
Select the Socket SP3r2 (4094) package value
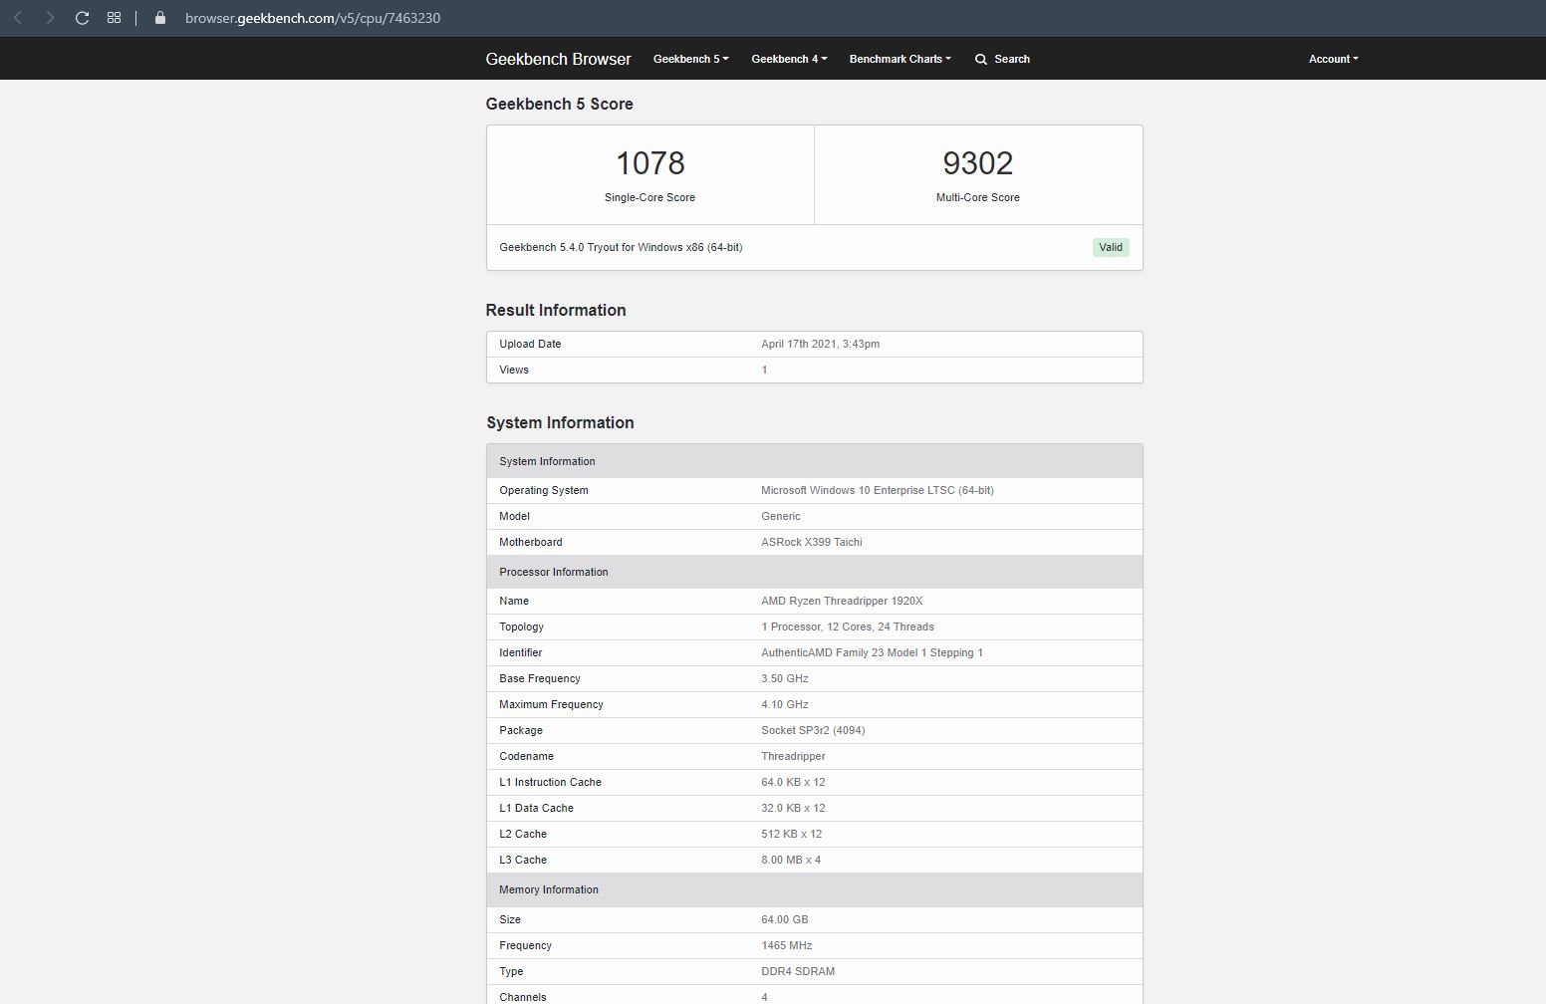[x=813, y=730]
